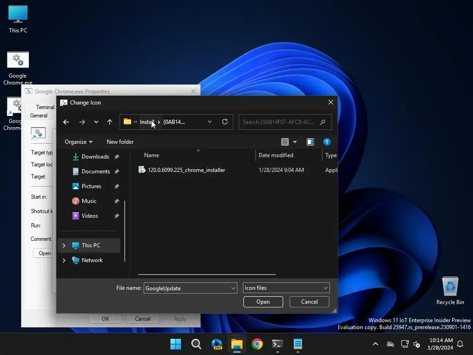Select the Recycle Bin desktop icon

[x=450, y=291]
